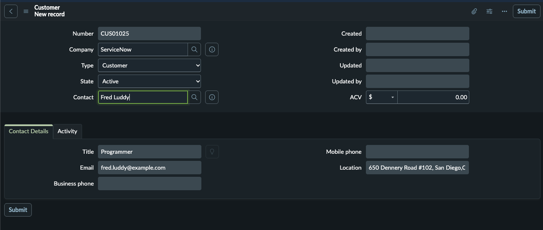Click the Created by field
543x230 pixels.
(417, 49)
